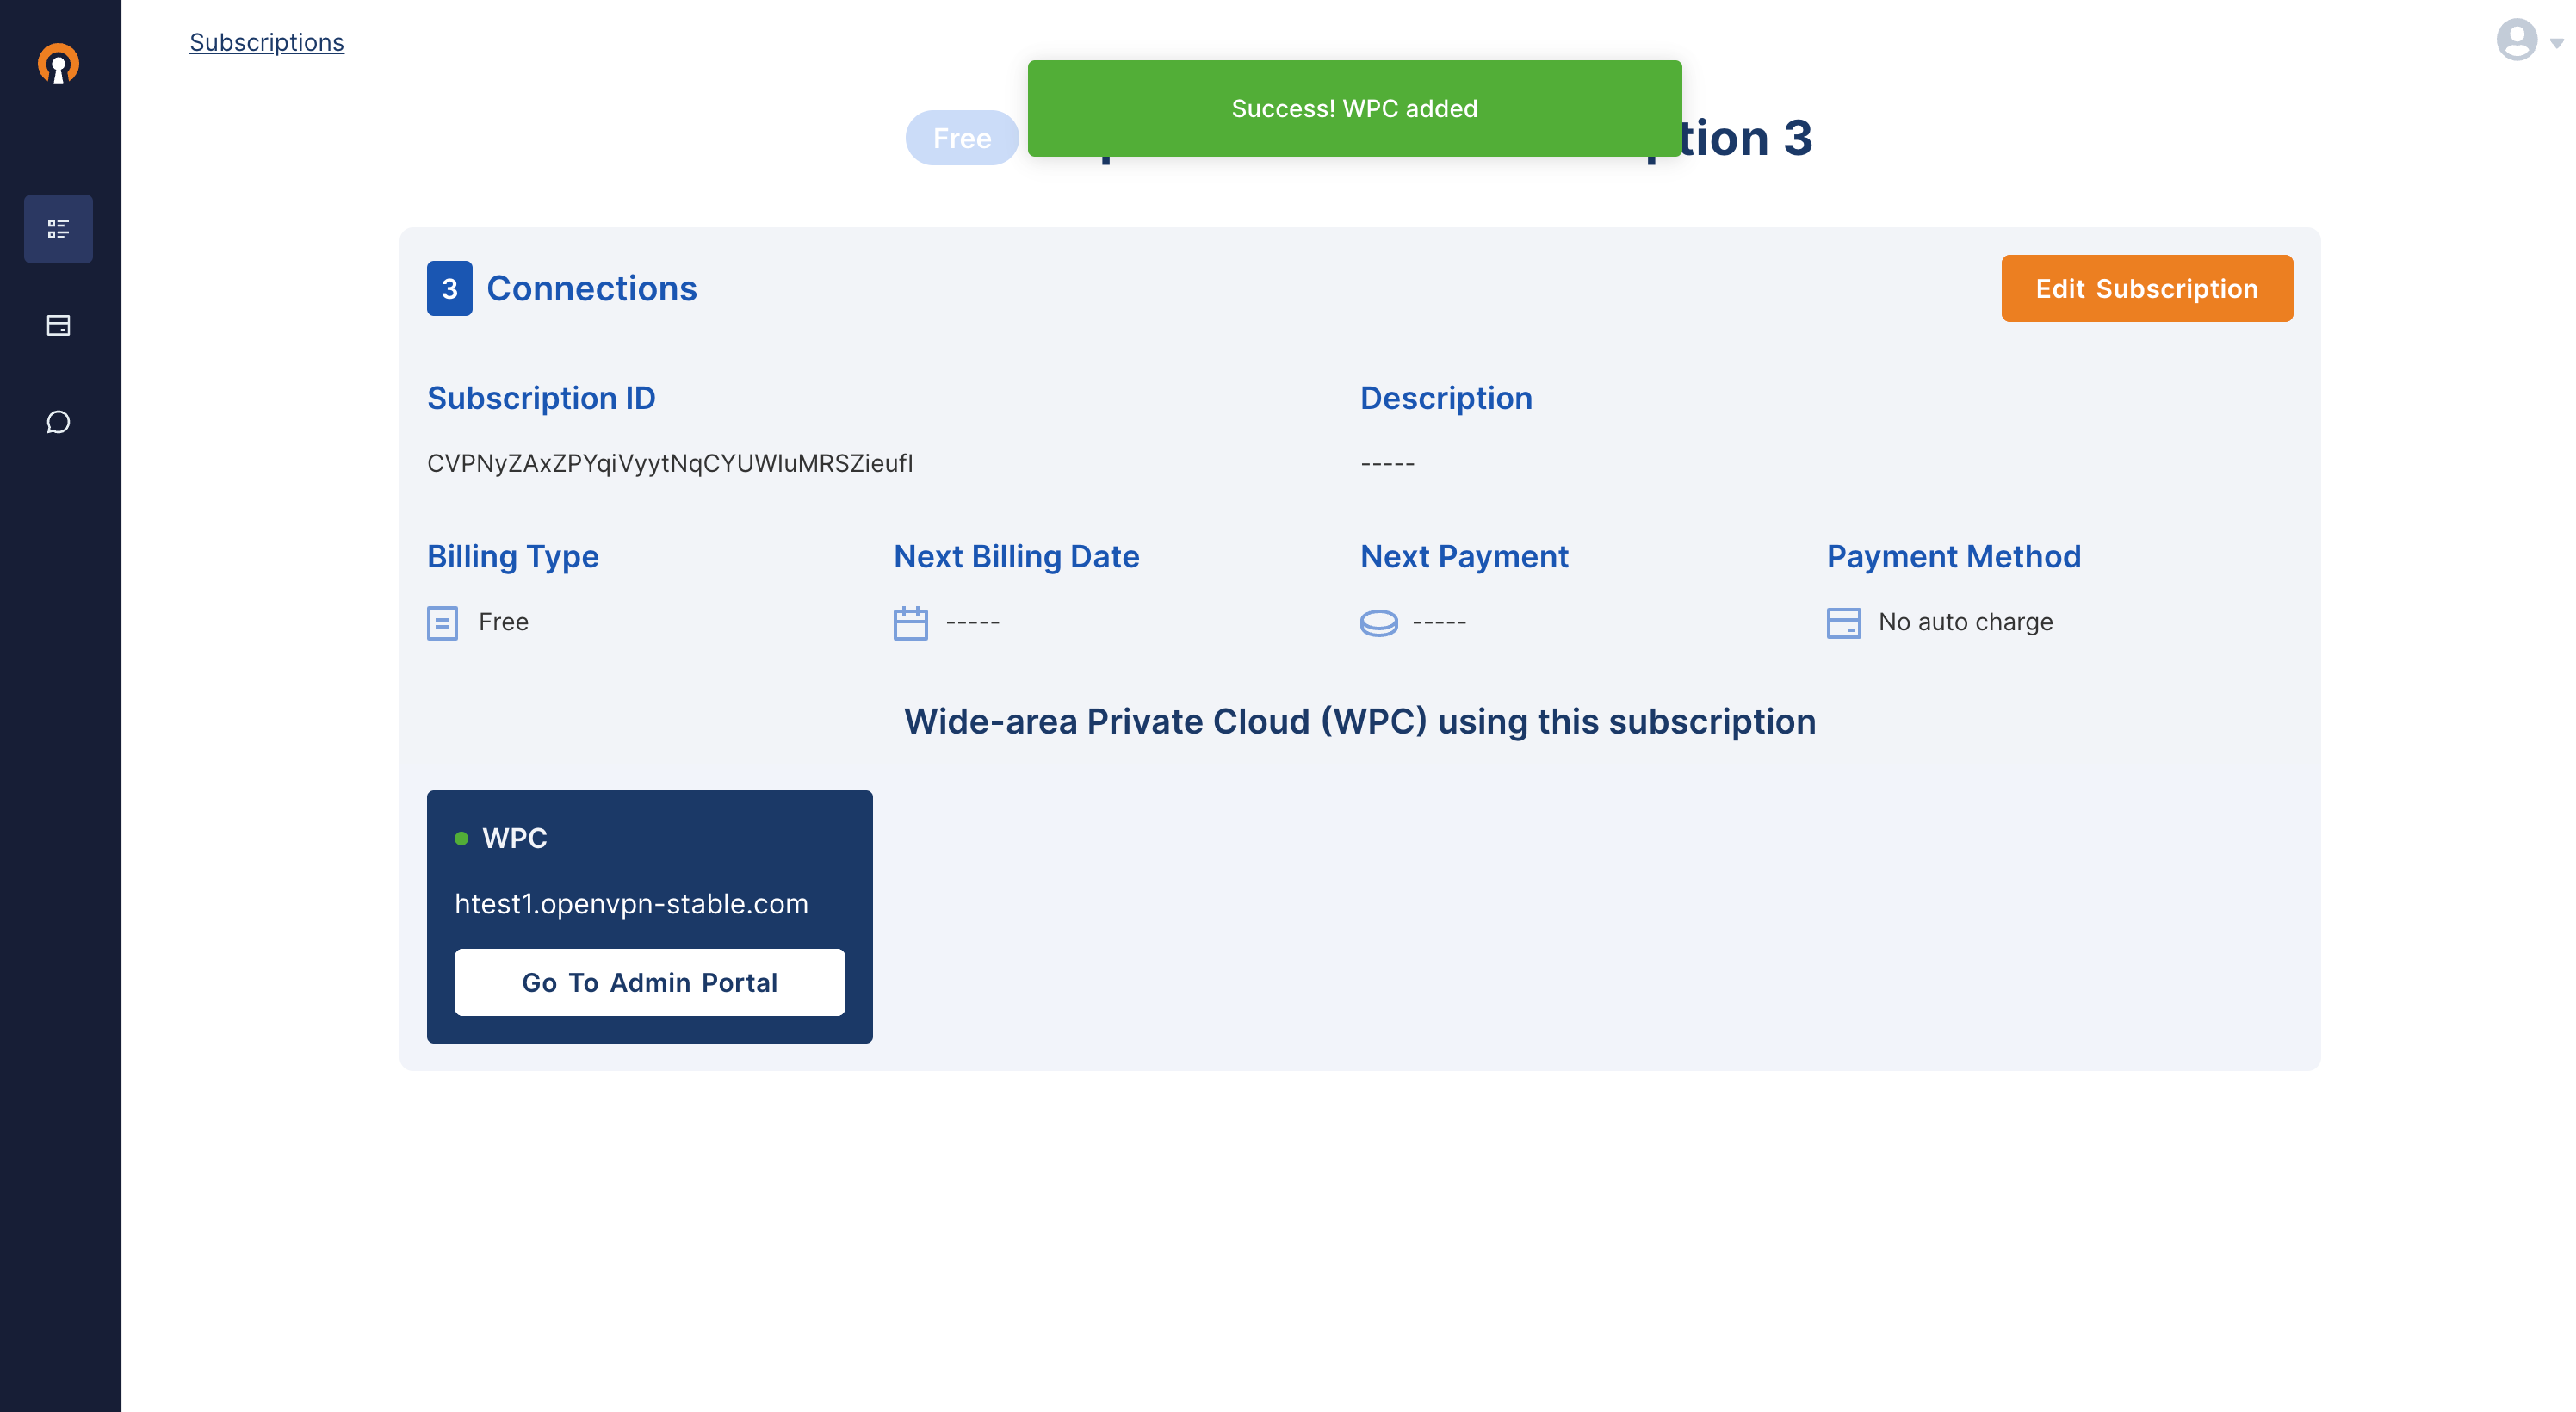
Task: Click the Next Payment coin icon
Action: pos(1378,623)
